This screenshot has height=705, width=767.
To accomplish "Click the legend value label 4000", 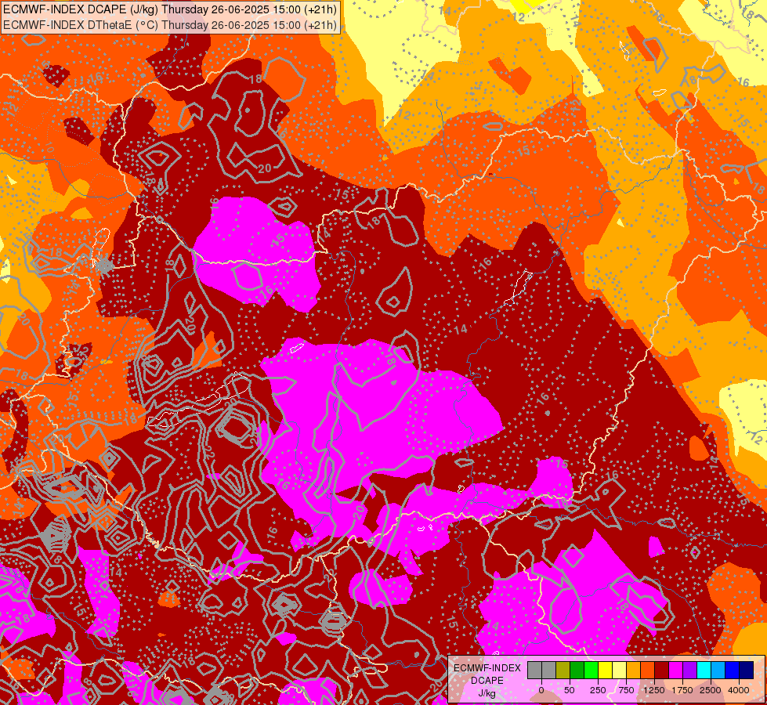I will coord(739,690).
